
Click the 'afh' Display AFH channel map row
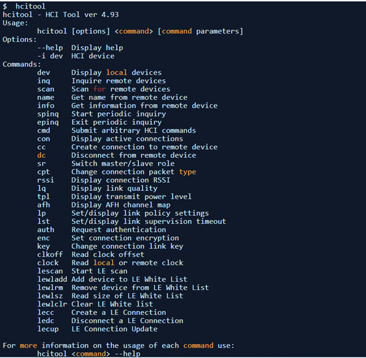point(104,205)
